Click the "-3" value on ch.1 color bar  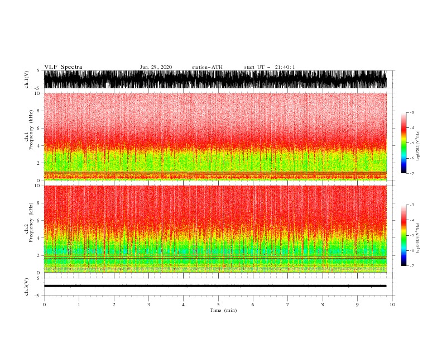click(x=411, y=112)
